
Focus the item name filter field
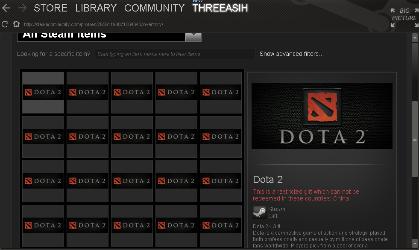[175, 54]
